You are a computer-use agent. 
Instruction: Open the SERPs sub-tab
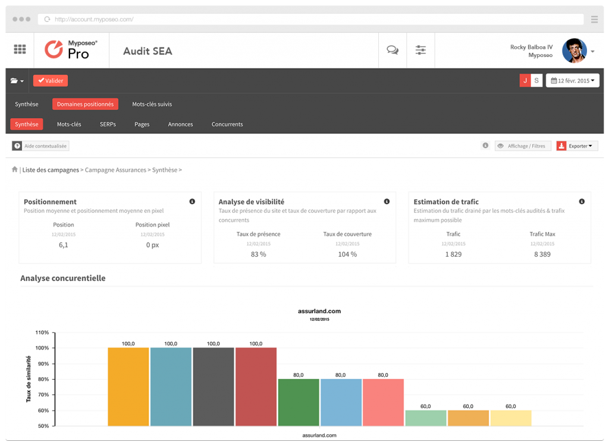coord(108,124)
